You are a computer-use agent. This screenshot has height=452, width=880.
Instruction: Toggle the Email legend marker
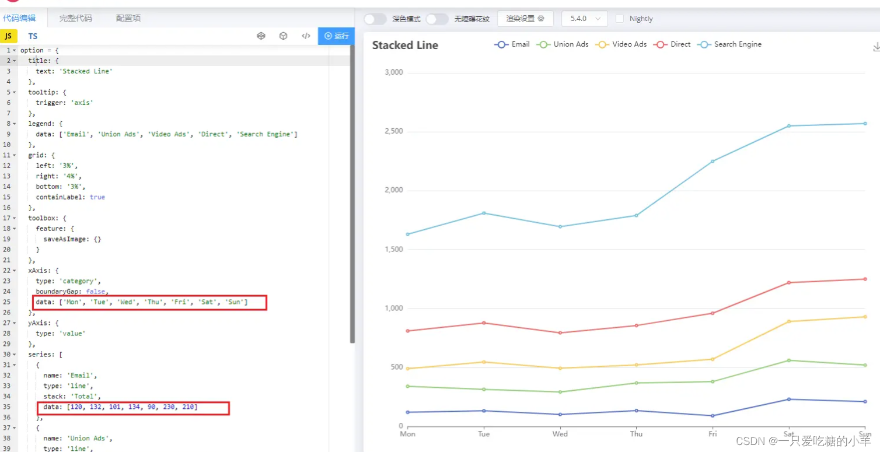click(x=501, y=44)
